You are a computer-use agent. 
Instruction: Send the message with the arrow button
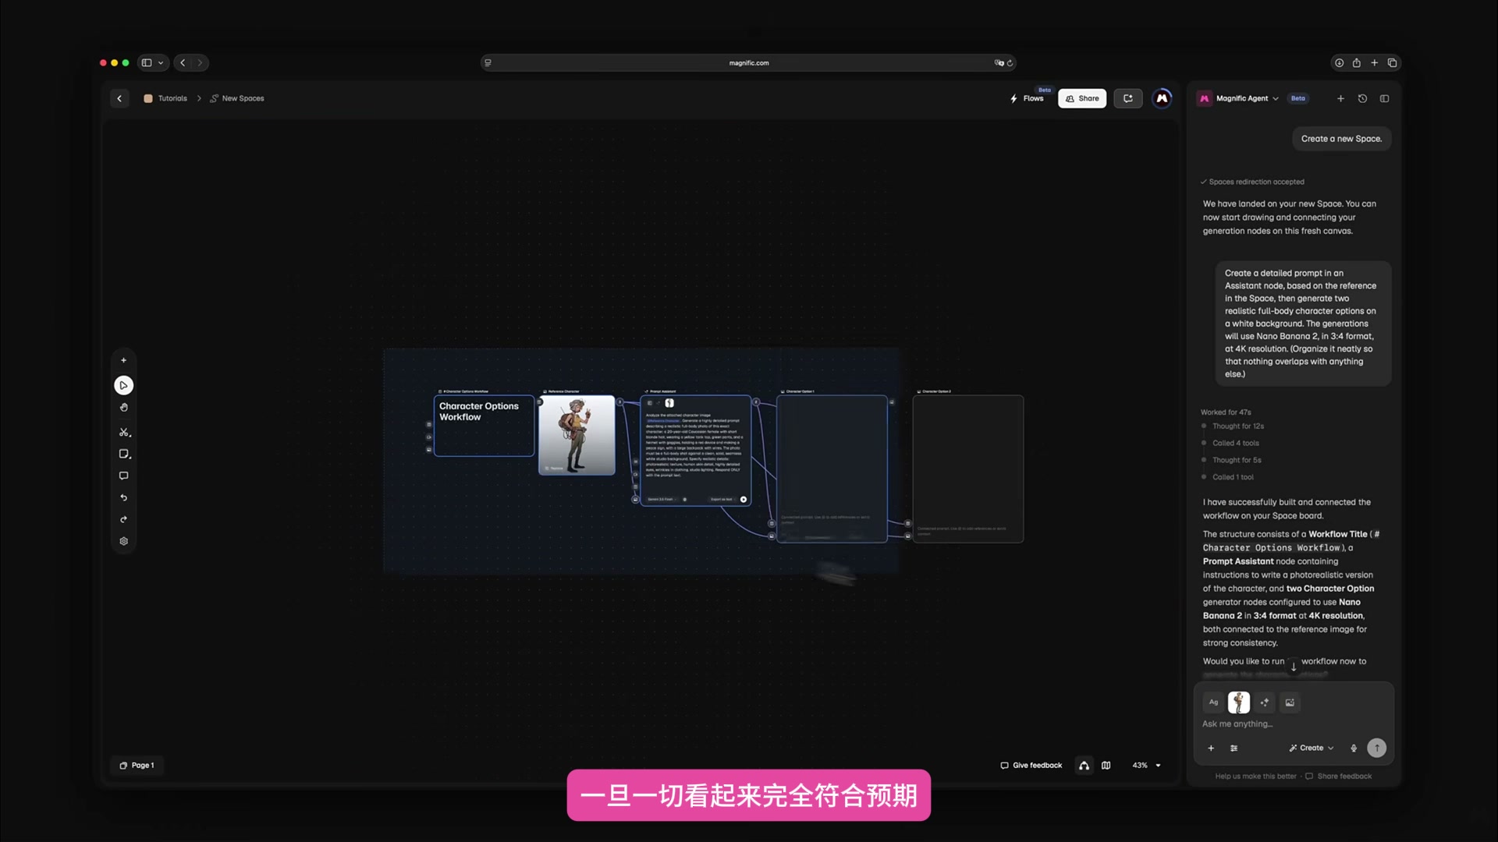(x=1377, y=748)
